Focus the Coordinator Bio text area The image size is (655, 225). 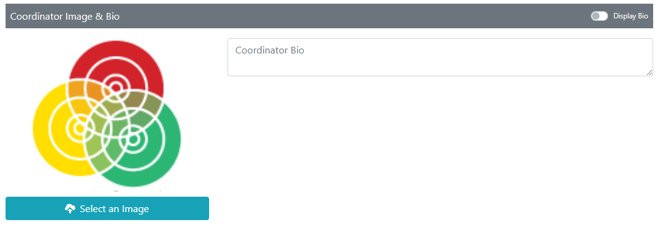(440, 57)
